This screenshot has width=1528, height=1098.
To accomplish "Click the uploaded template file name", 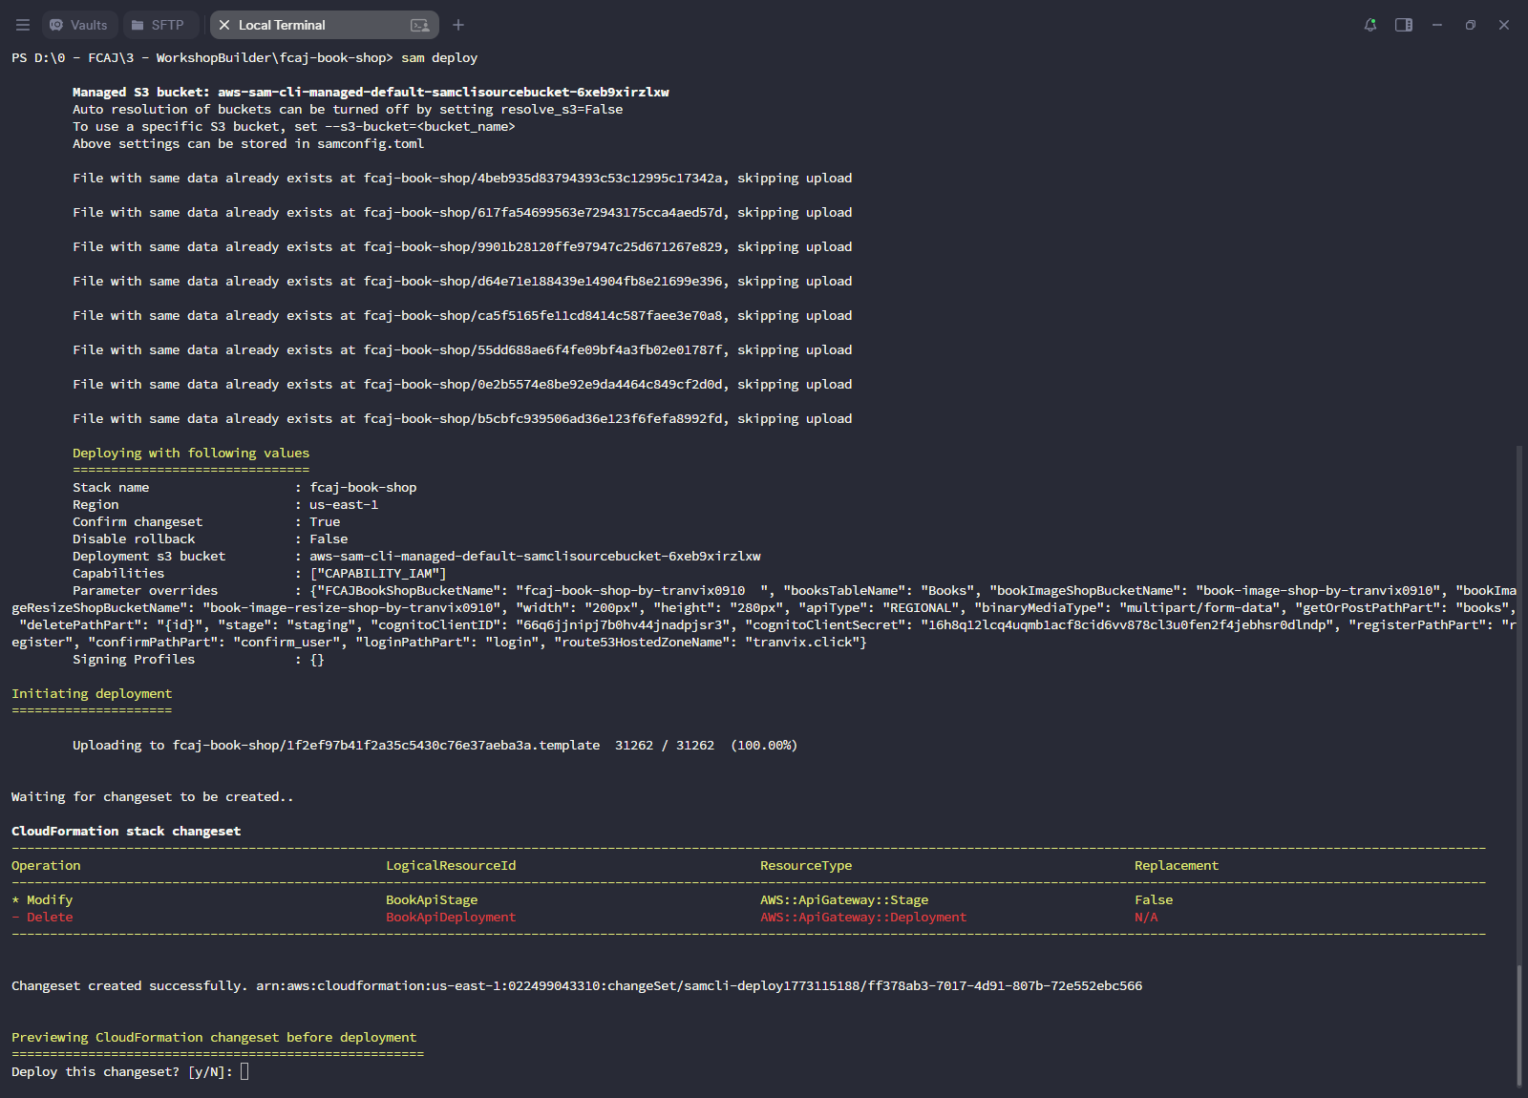I will tap(386, 745).
